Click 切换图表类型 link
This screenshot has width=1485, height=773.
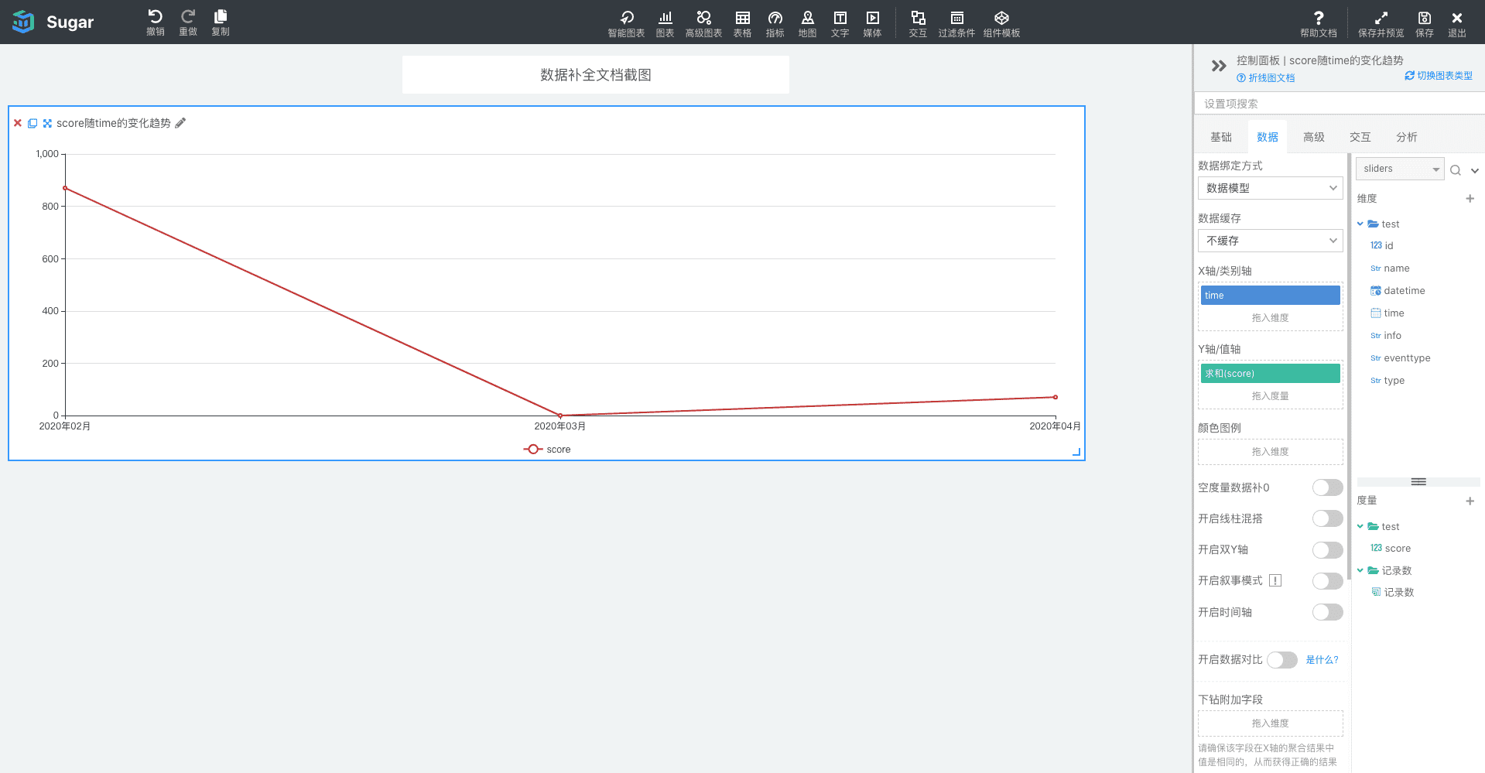(1439, 76)
